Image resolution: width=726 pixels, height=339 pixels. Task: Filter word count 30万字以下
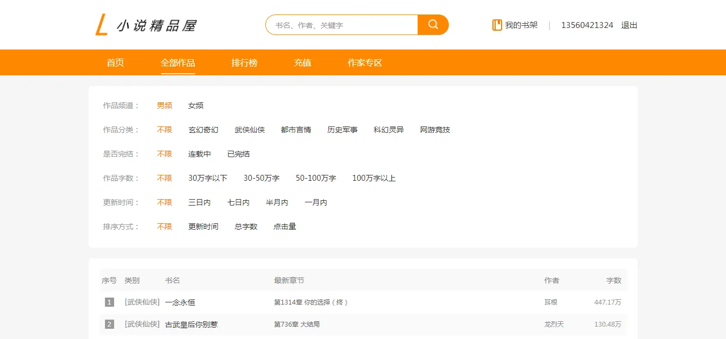click(x=208, y=178)
